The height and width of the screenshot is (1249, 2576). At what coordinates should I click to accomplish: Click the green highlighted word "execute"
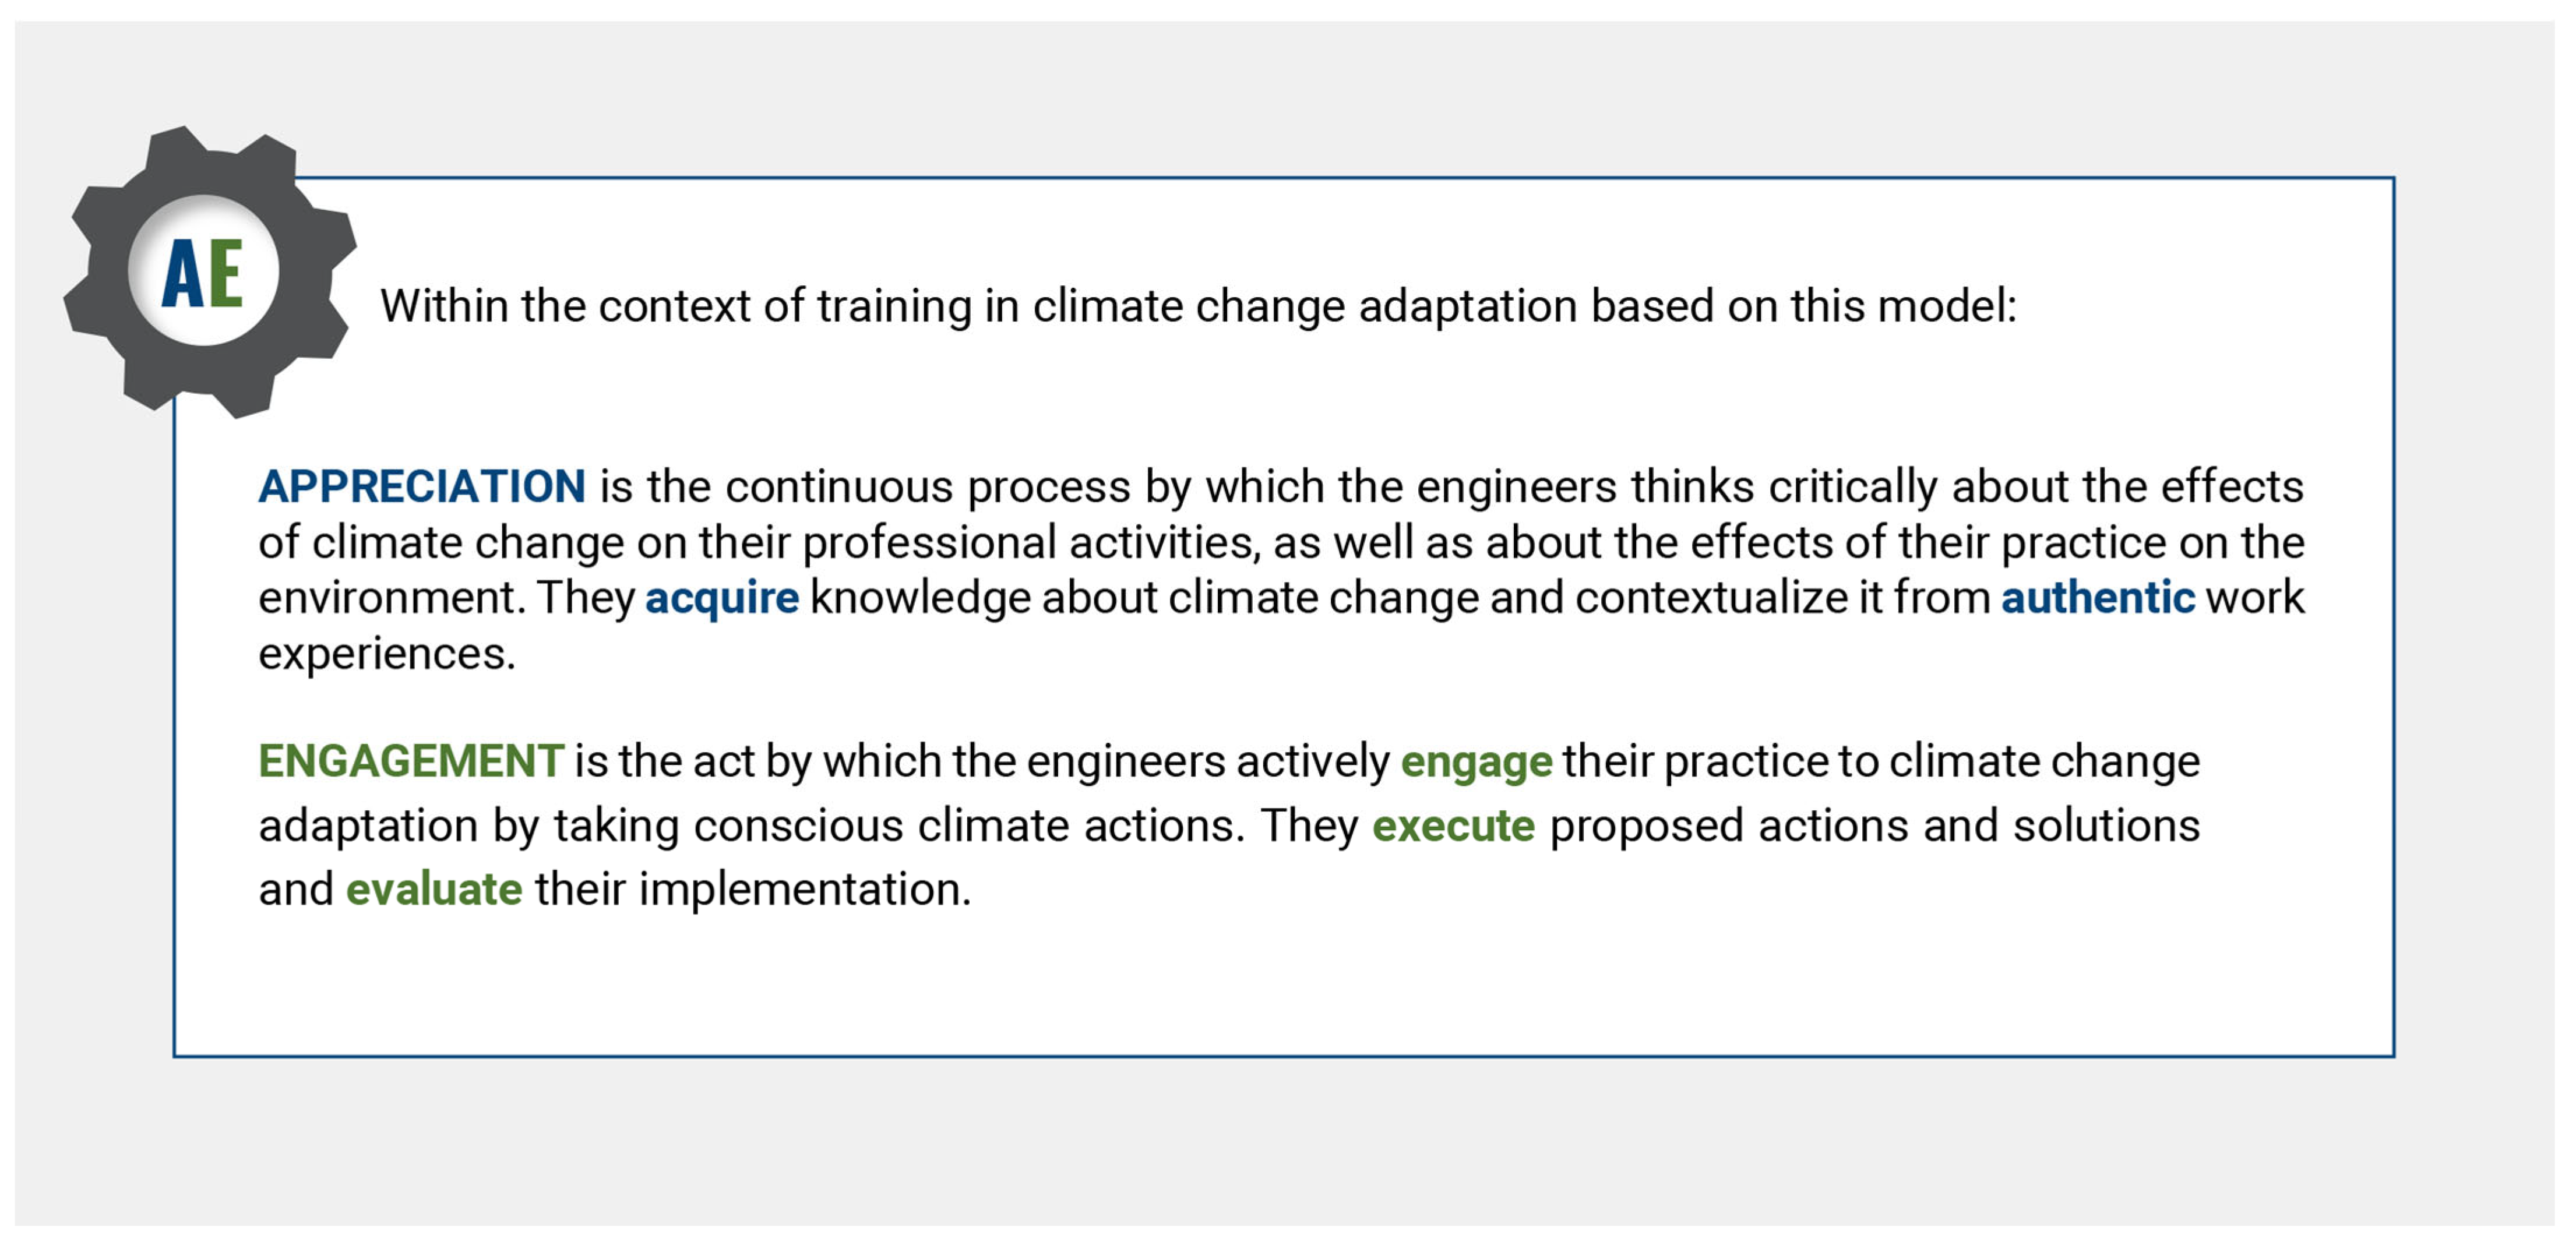click(x=1453, y=826)
